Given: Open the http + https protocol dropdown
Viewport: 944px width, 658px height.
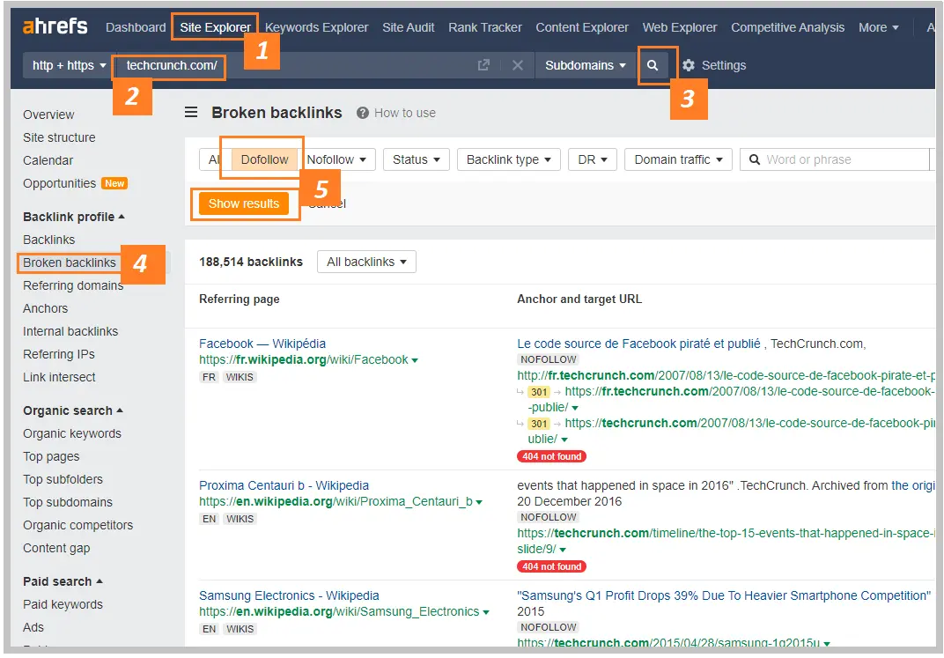Looking at the screenshot, I should pos(69,65).
